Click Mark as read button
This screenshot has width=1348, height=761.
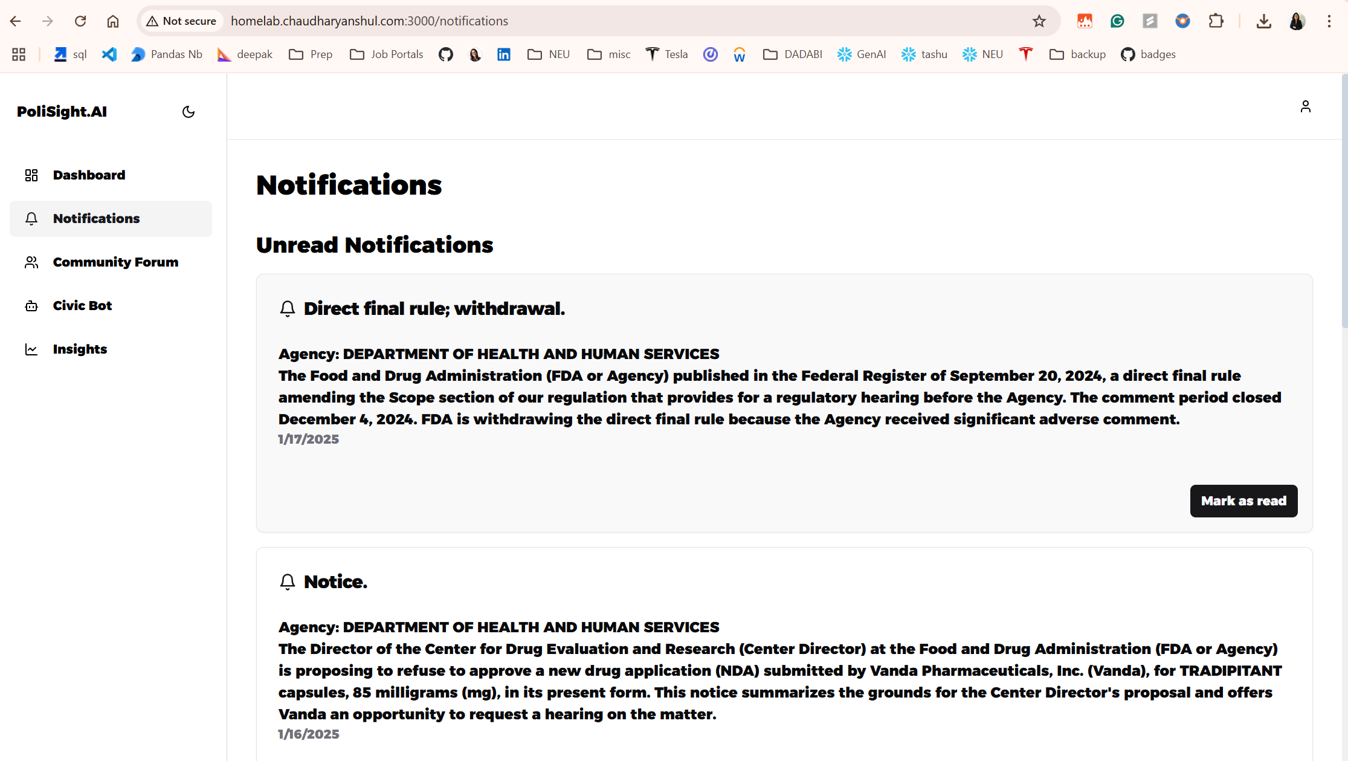[x=1243, y=501]
